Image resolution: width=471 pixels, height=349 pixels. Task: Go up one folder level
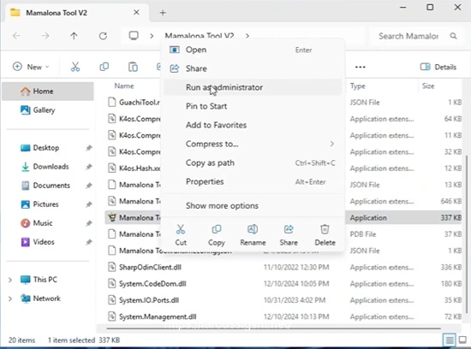coord(74,36)
